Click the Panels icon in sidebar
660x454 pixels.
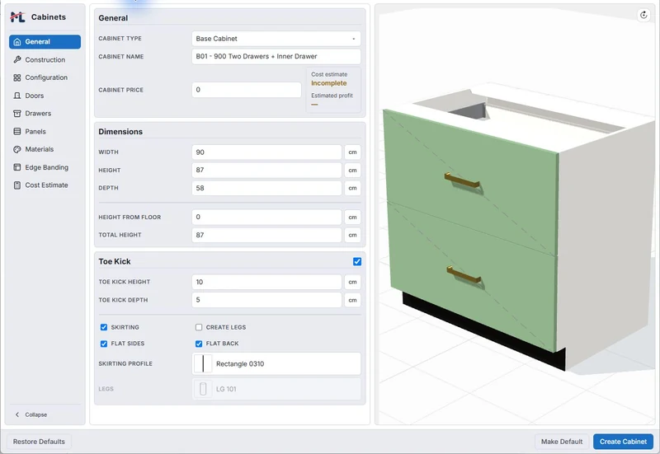point(17,132)
